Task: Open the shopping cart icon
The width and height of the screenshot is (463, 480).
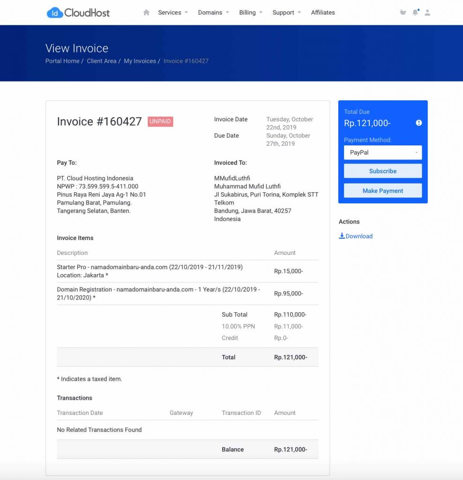Action: (x=403, y=13)
